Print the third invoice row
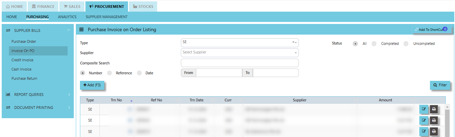 (x=434, y=131)
